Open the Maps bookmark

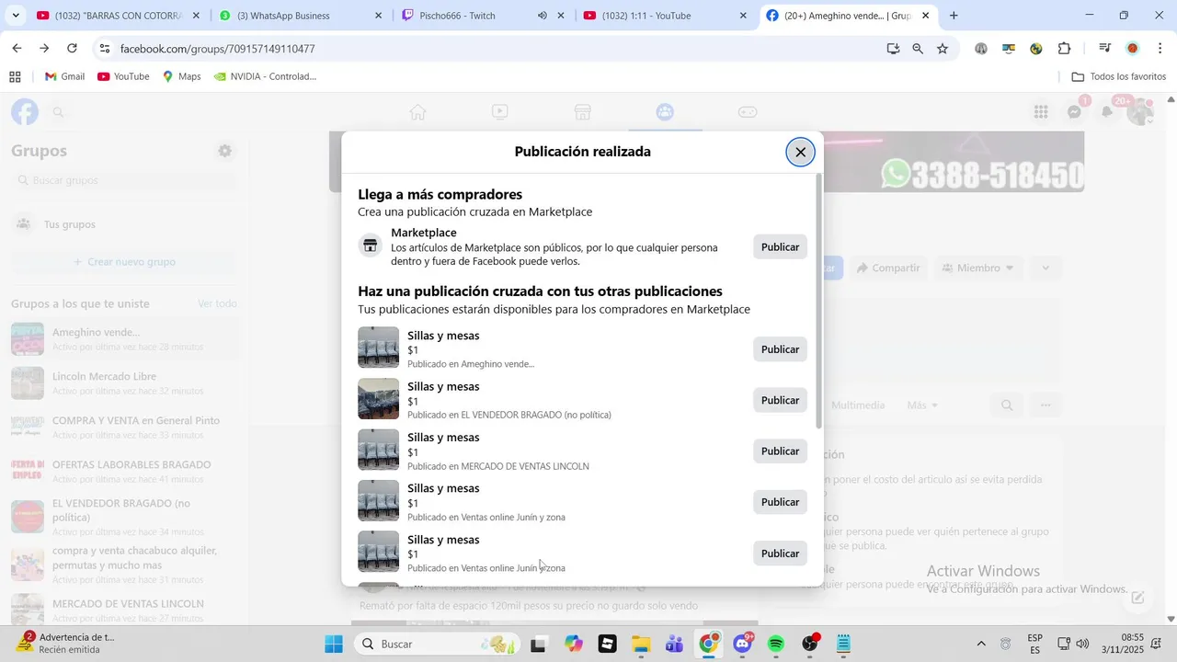coord(182,76)
